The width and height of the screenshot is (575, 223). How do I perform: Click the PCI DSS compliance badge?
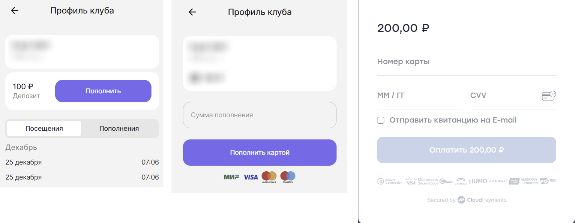[x=547, y=181]
